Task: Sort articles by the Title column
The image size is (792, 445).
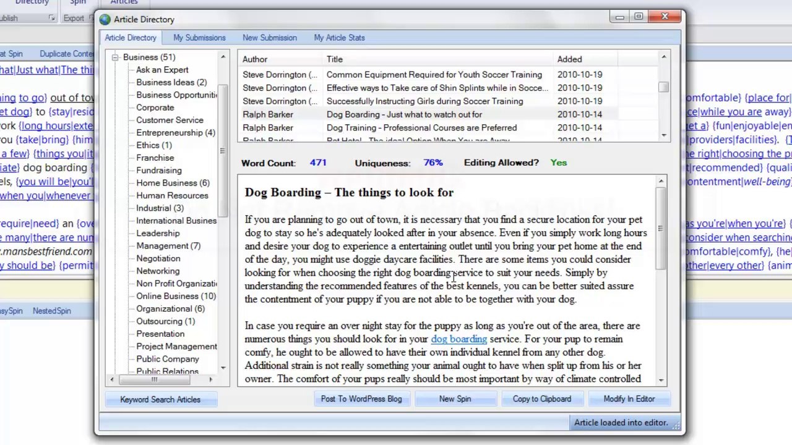Action: tap(438, 59)
